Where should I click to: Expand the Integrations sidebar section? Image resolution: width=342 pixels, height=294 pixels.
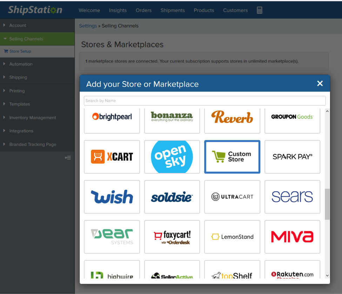[37, 131]
